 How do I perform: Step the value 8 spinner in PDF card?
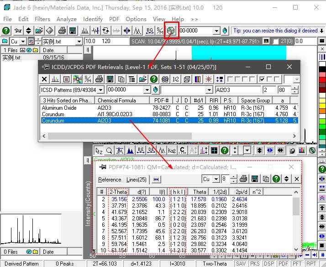234,179
